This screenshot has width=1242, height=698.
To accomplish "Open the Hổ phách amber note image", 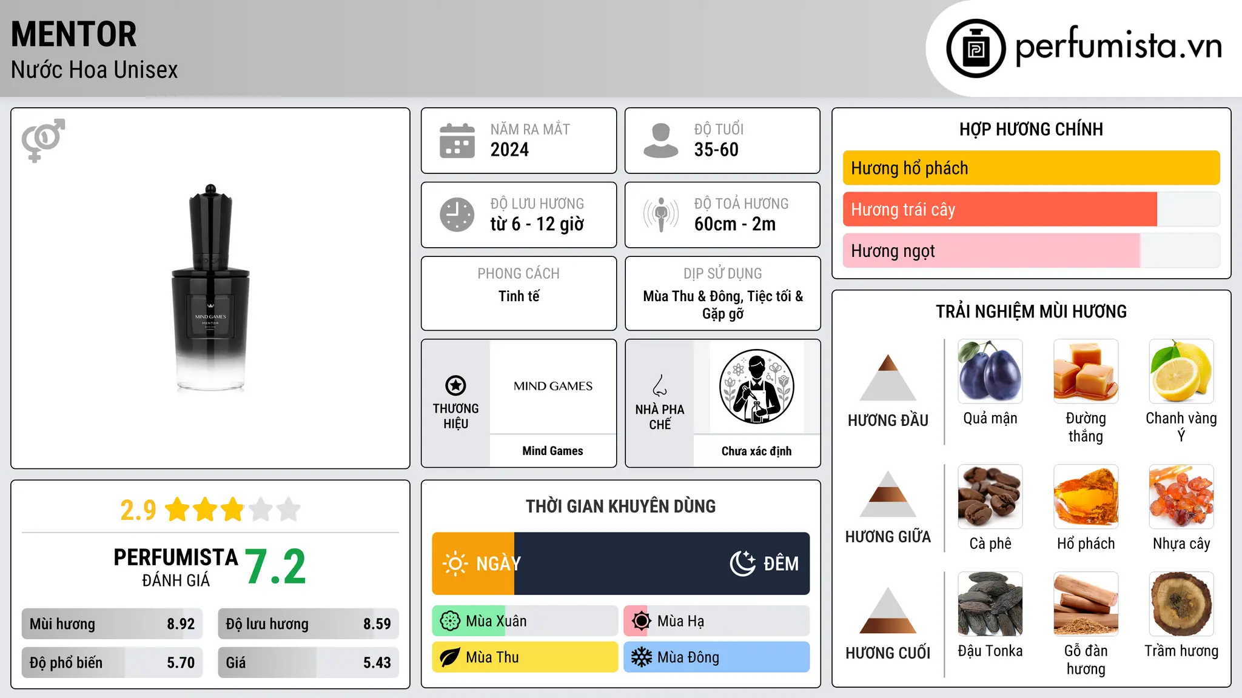I will click(1086, 497).
